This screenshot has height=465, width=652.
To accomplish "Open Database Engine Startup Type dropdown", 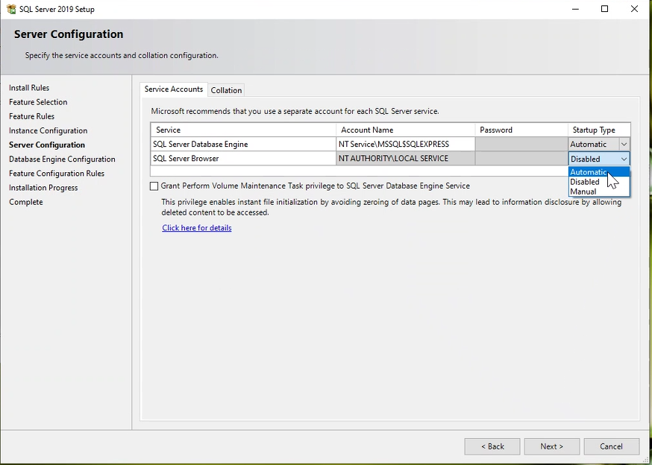I will click(x=624, y=145).
